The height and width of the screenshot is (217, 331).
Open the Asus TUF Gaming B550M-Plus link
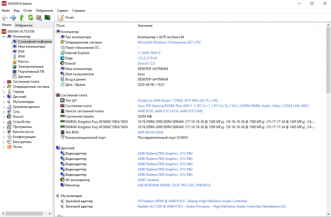pyautogui.click(x=223, y=106)
